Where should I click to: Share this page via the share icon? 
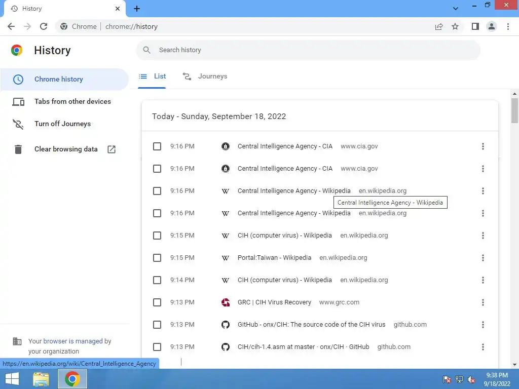click(439, 26)
